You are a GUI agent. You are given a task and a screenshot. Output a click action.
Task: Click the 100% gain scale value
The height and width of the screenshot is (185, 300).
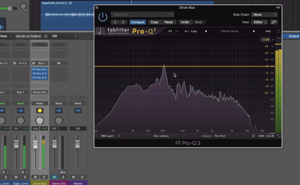261,136
